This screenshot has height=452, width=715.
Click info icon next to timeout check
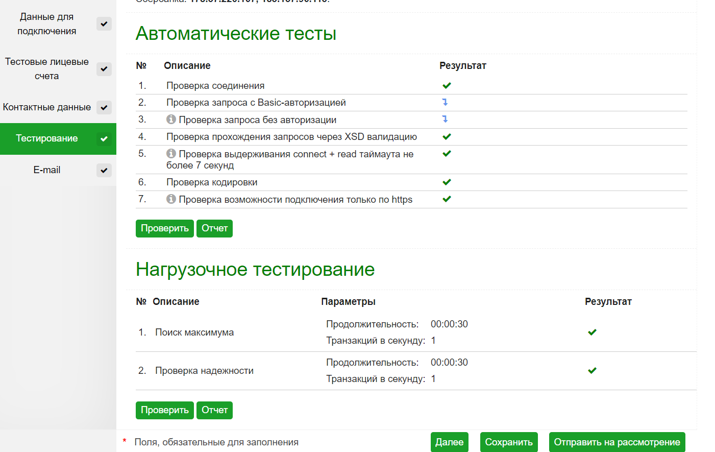pyautogui.click(x=171, y=154)
